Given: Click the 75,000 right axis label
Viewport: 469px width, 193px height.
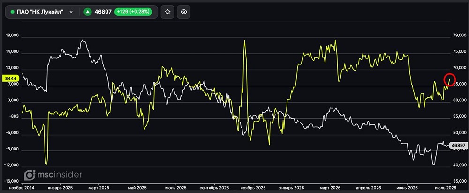Looking at the screenshot, I should [x=459, y=51].
